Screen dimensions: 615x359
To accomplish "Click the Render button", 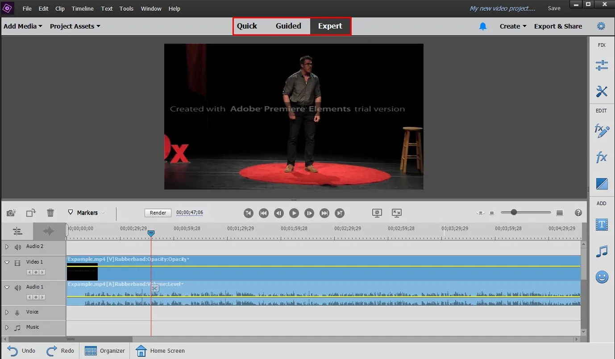I will (158, 213).
